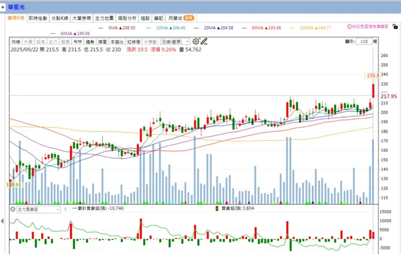
Task: Toggle the 本益比 overlay button
Action: [x=117, y=42]
